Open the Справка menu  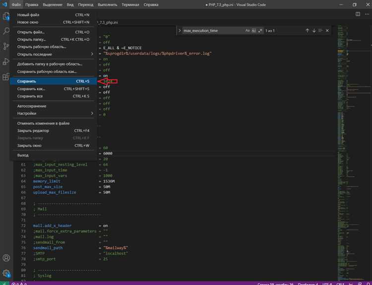pyautogui.click(x=151, y=4)
